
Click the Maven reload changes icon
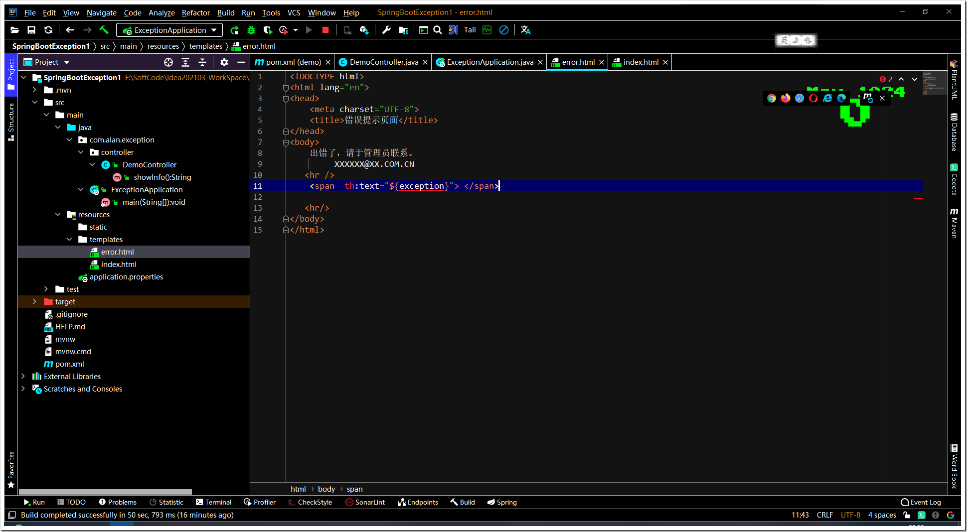[x=868, y=98]
